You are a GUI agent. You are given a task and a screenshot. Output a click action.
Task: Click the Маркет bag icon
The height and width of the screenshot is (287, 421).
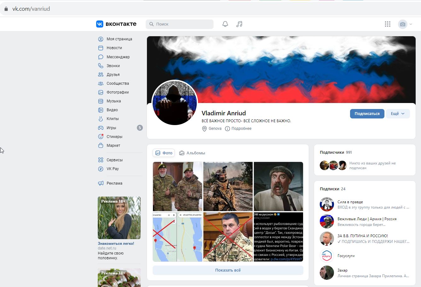click(x=101, y=146)
